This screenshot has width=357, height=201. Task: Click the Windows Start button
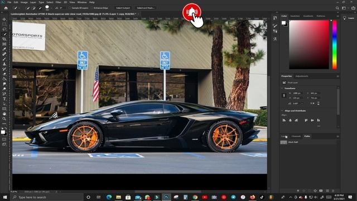tap(5, 197)
